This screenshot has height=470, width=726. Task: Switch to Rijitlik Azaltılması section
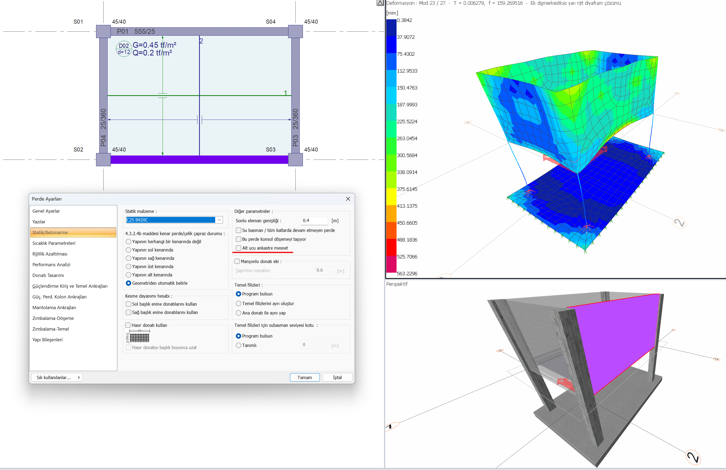pyautogui.click(x=50, y=254)
